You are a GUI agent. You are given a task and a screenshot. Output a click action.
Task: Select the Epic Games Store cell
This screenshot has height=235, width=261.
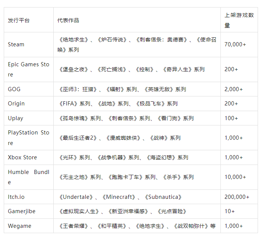click(29, 69)
